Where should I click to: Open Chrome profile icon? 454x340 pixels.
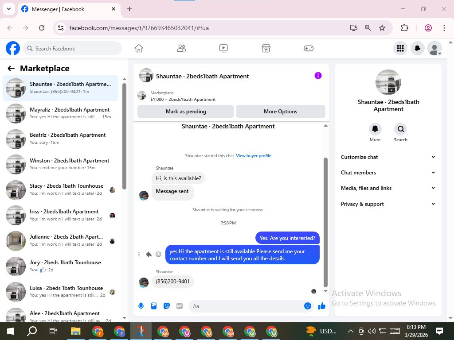pos(428,28)
